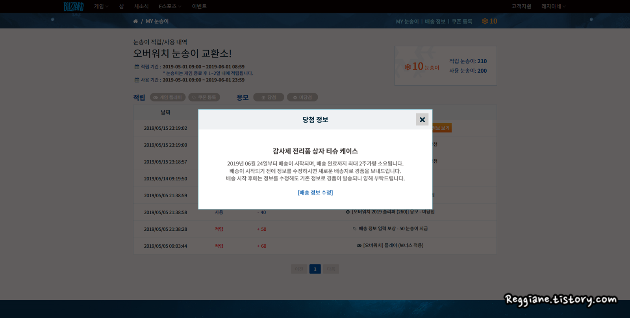Open the 이벤트 menu item
The height and width of the screenshot is (318, 630).
[199, 6]
